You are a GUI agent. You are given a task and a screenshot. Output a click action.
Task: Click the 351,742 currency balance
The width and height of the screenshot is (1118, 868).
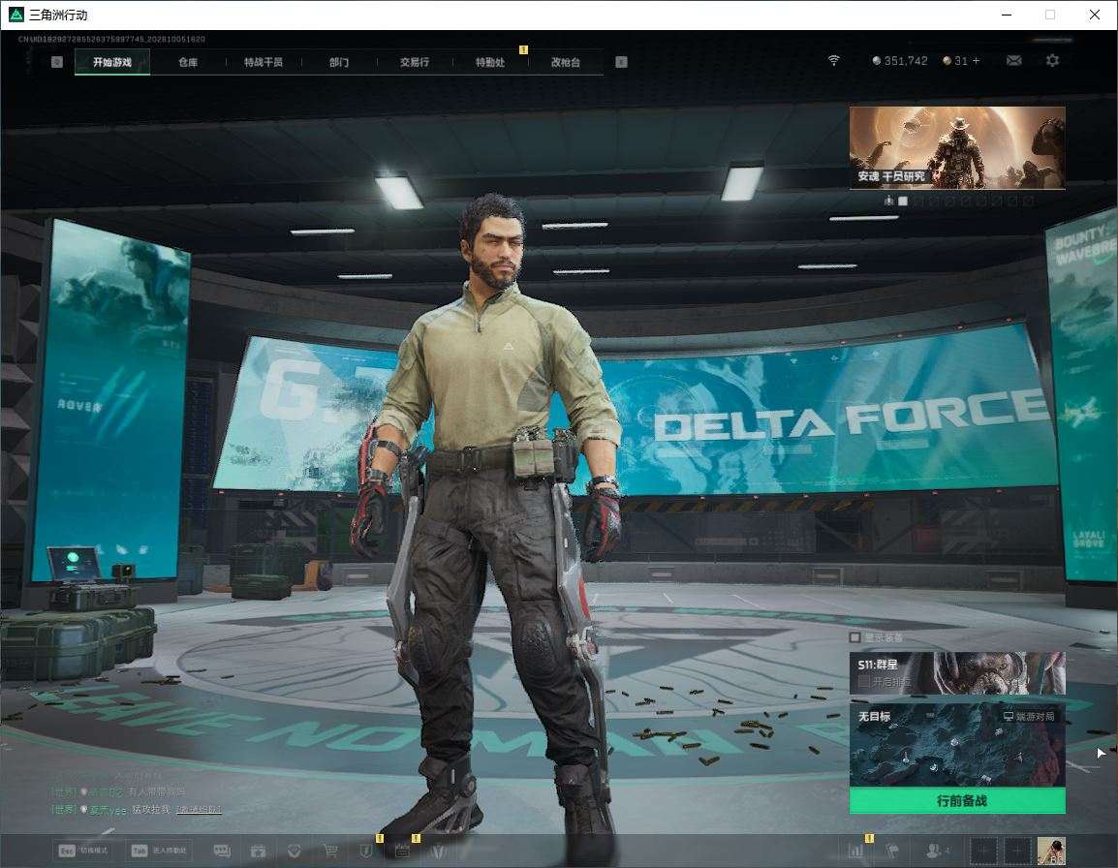point(900,61)
